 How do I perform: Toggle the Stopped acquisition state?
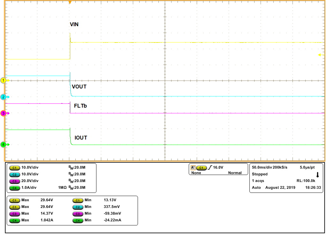(x=259, y=174)
